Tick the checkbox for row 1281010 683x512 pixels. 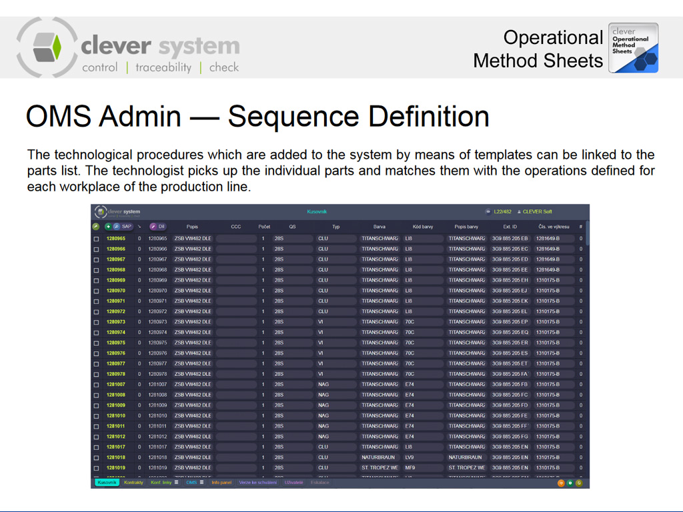96,416
